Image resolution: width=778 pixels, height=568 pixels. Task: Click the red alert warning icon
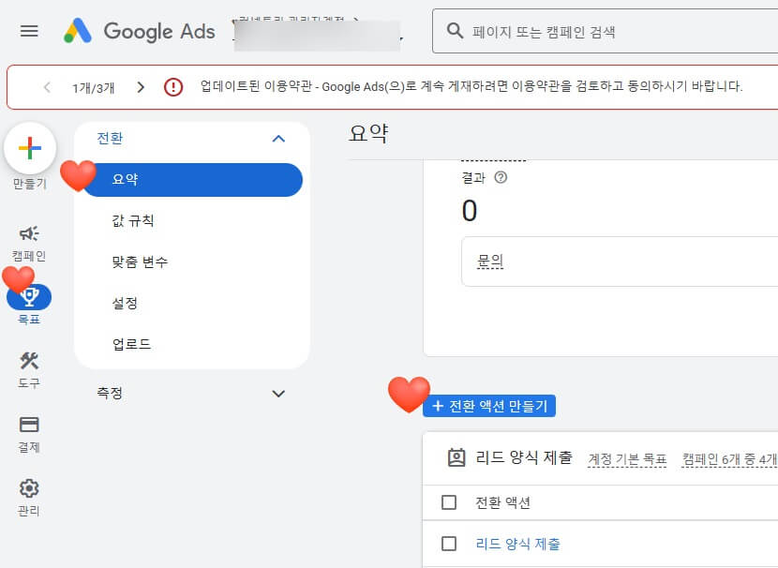(x=173, y=87)
